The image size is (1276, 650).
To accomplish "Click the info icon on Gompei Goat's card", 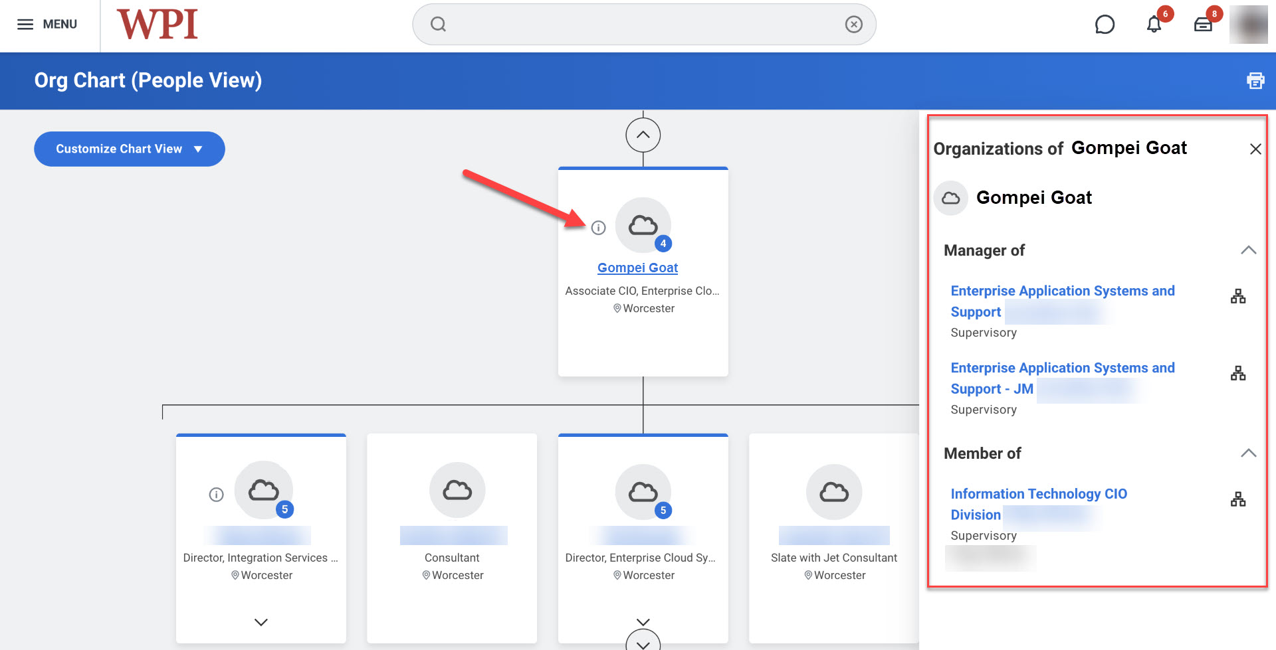I will pyautogui.click(x=599, y=227).
